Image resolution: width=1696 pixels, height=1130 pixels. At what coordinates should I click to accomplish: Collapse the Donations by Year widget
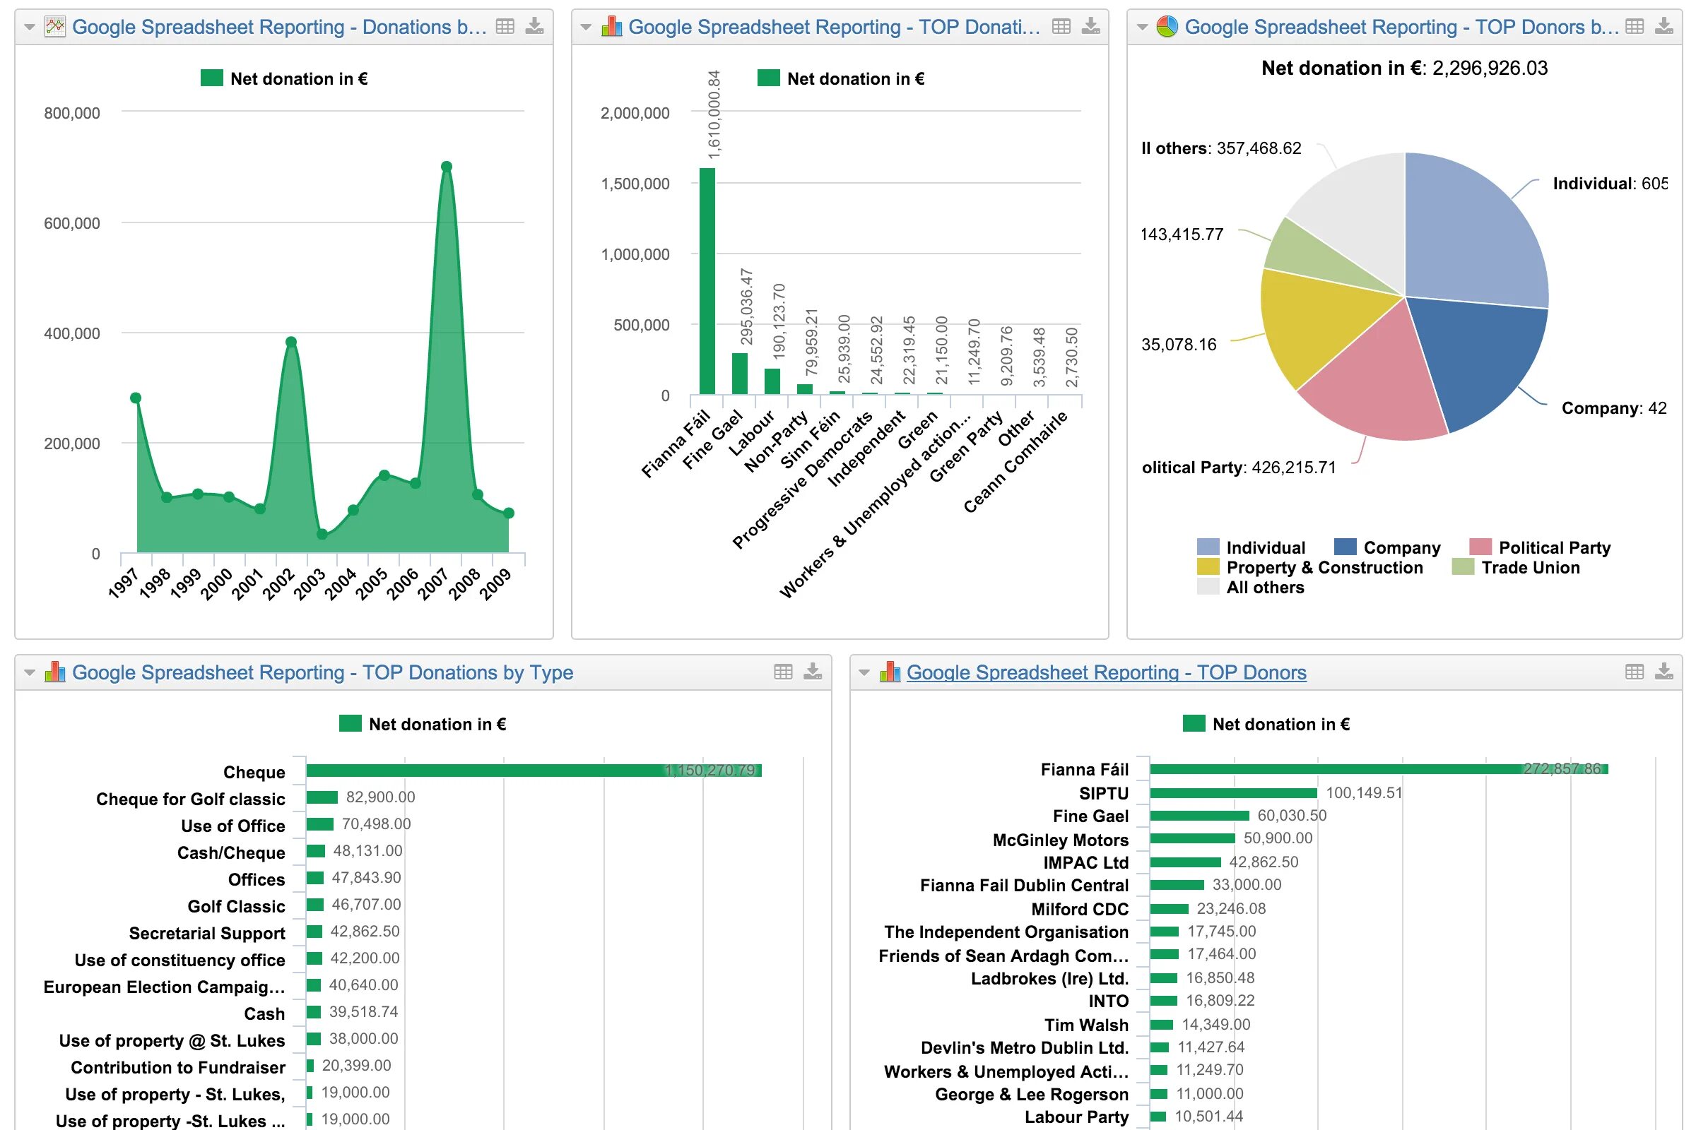[x=29, y=27]
